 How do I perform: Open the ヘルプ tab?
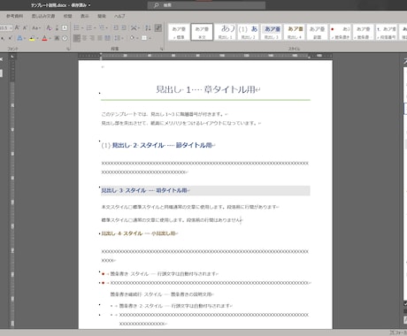coord(119,16)
